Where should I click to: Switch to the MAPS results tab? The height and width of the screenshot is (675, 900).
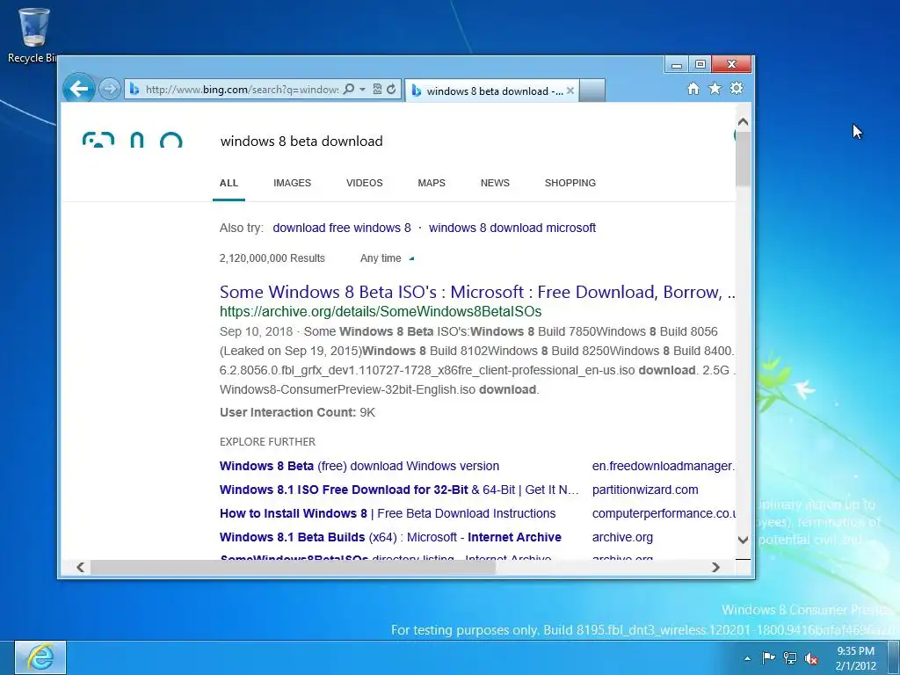point(432,183)
